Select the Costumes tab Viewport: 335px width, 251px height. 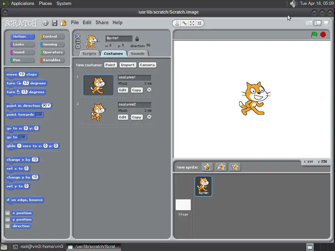click(114, 54)
